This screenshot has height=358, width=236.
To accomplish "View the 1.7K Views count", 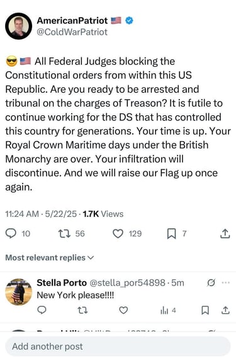I will pos(103,214).
